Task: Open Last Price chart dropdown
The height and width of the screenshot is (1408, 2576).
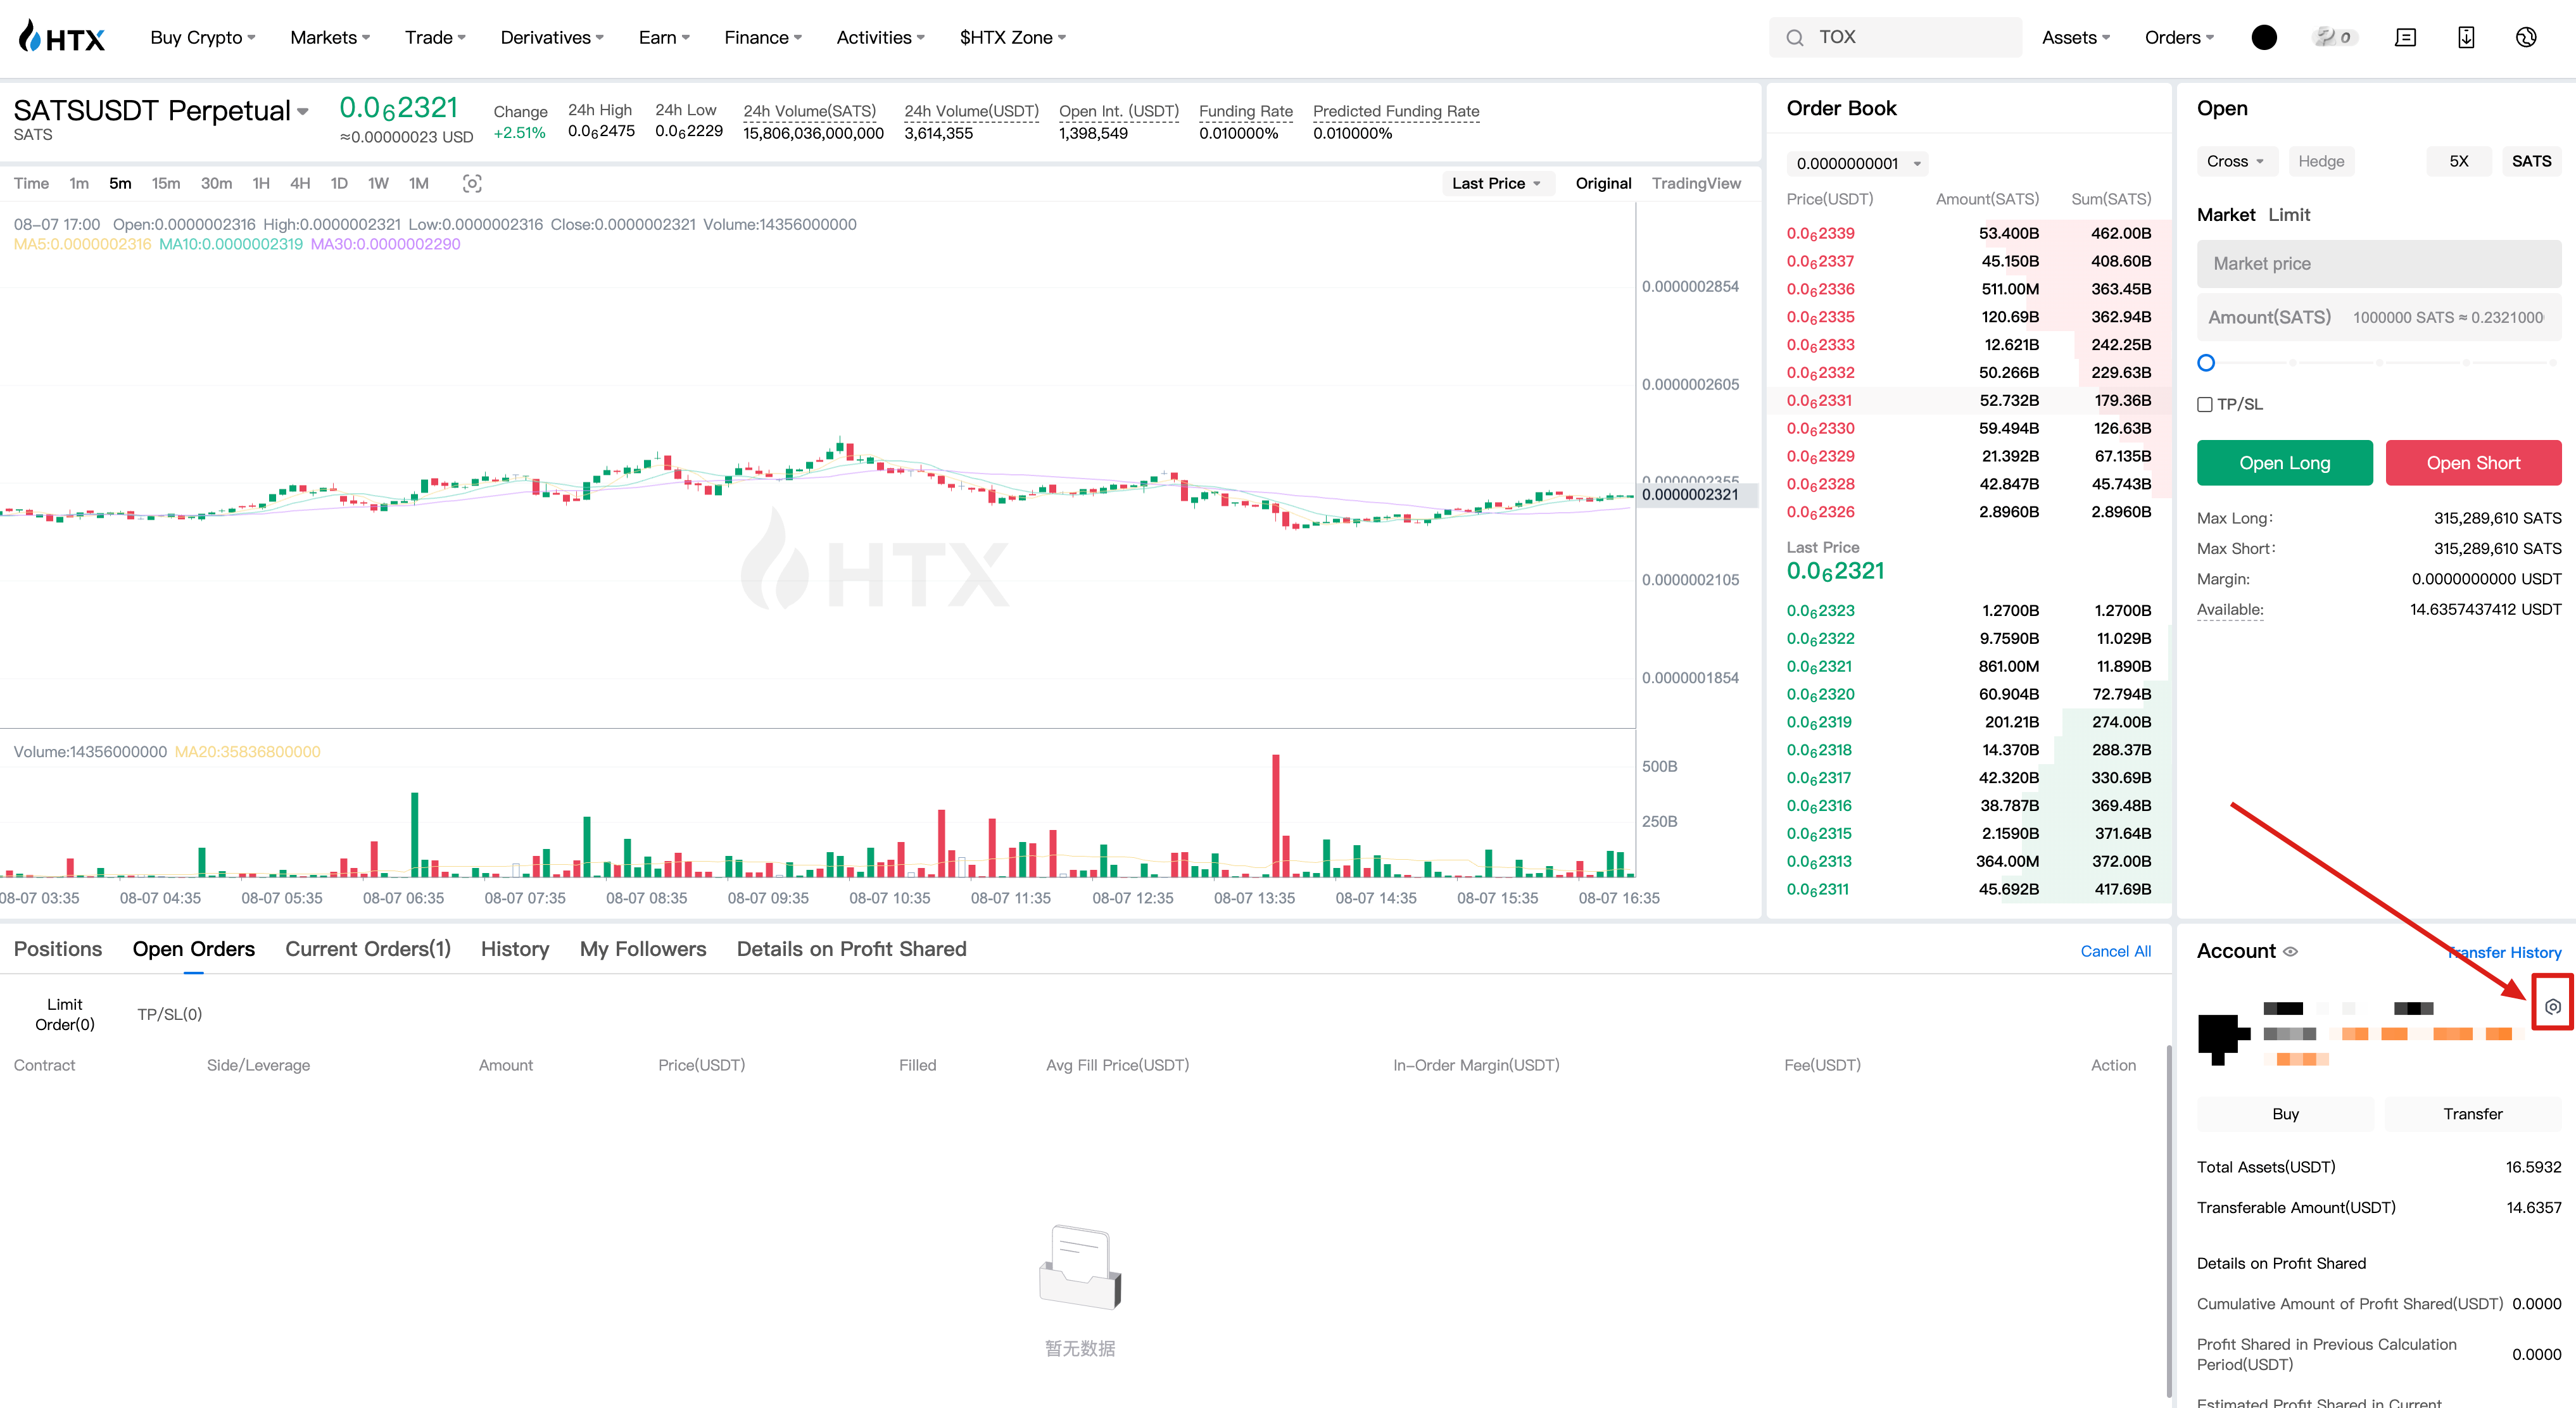Action: coord(1497,183)
